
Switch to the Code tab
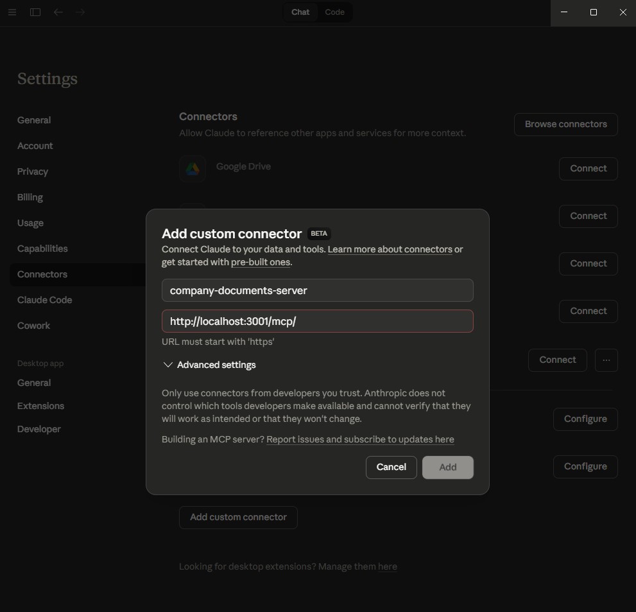(334, 12)
